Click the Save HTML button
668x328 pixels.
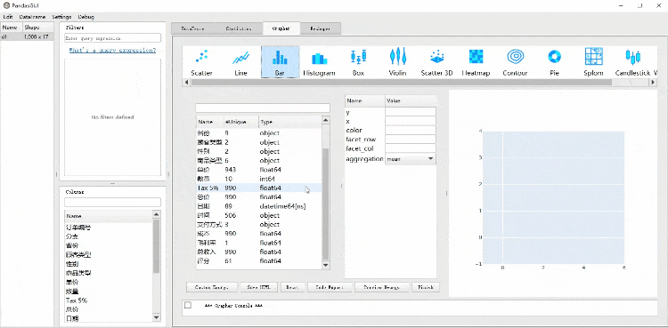point(258,287)
